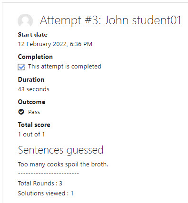Image resolution: width=188 pixels, height=203 pixels.
Task: Click the Total score label
Action: [x=34, y=125]
